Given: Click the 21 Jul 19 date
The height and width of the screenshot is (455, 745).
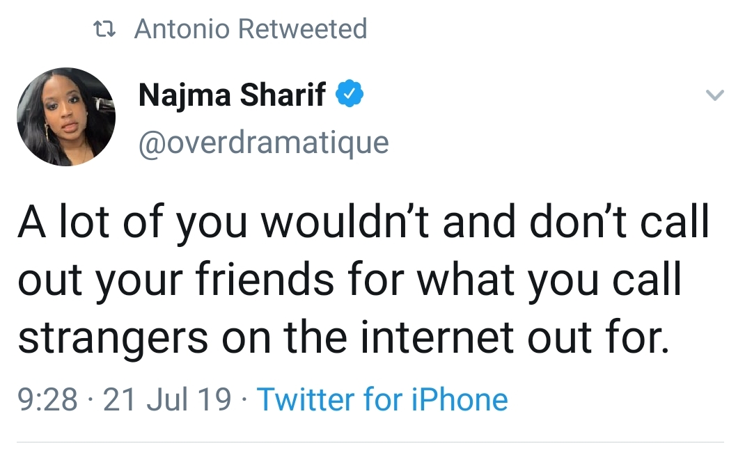Looking at the screenshot, I should coord(167,400).
